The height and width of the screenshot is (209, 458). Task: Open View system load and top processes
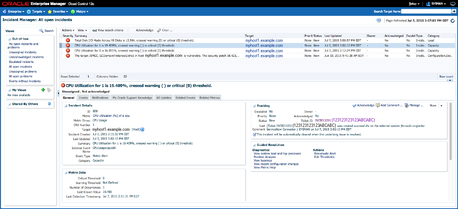[277, 153]
